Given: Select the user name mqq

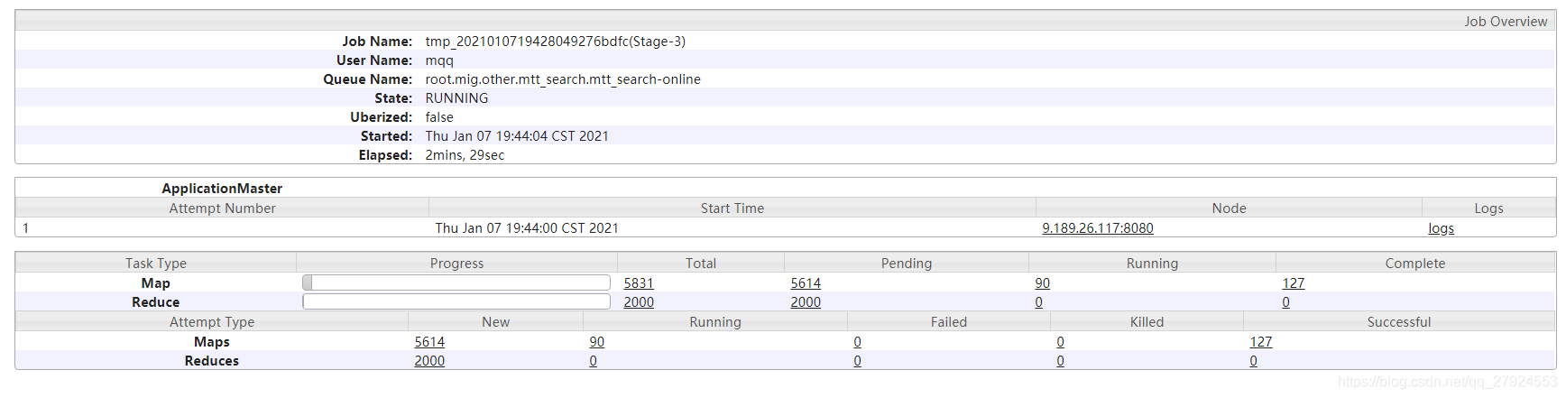Looking at the screenshot, I should tap(439, 60).
